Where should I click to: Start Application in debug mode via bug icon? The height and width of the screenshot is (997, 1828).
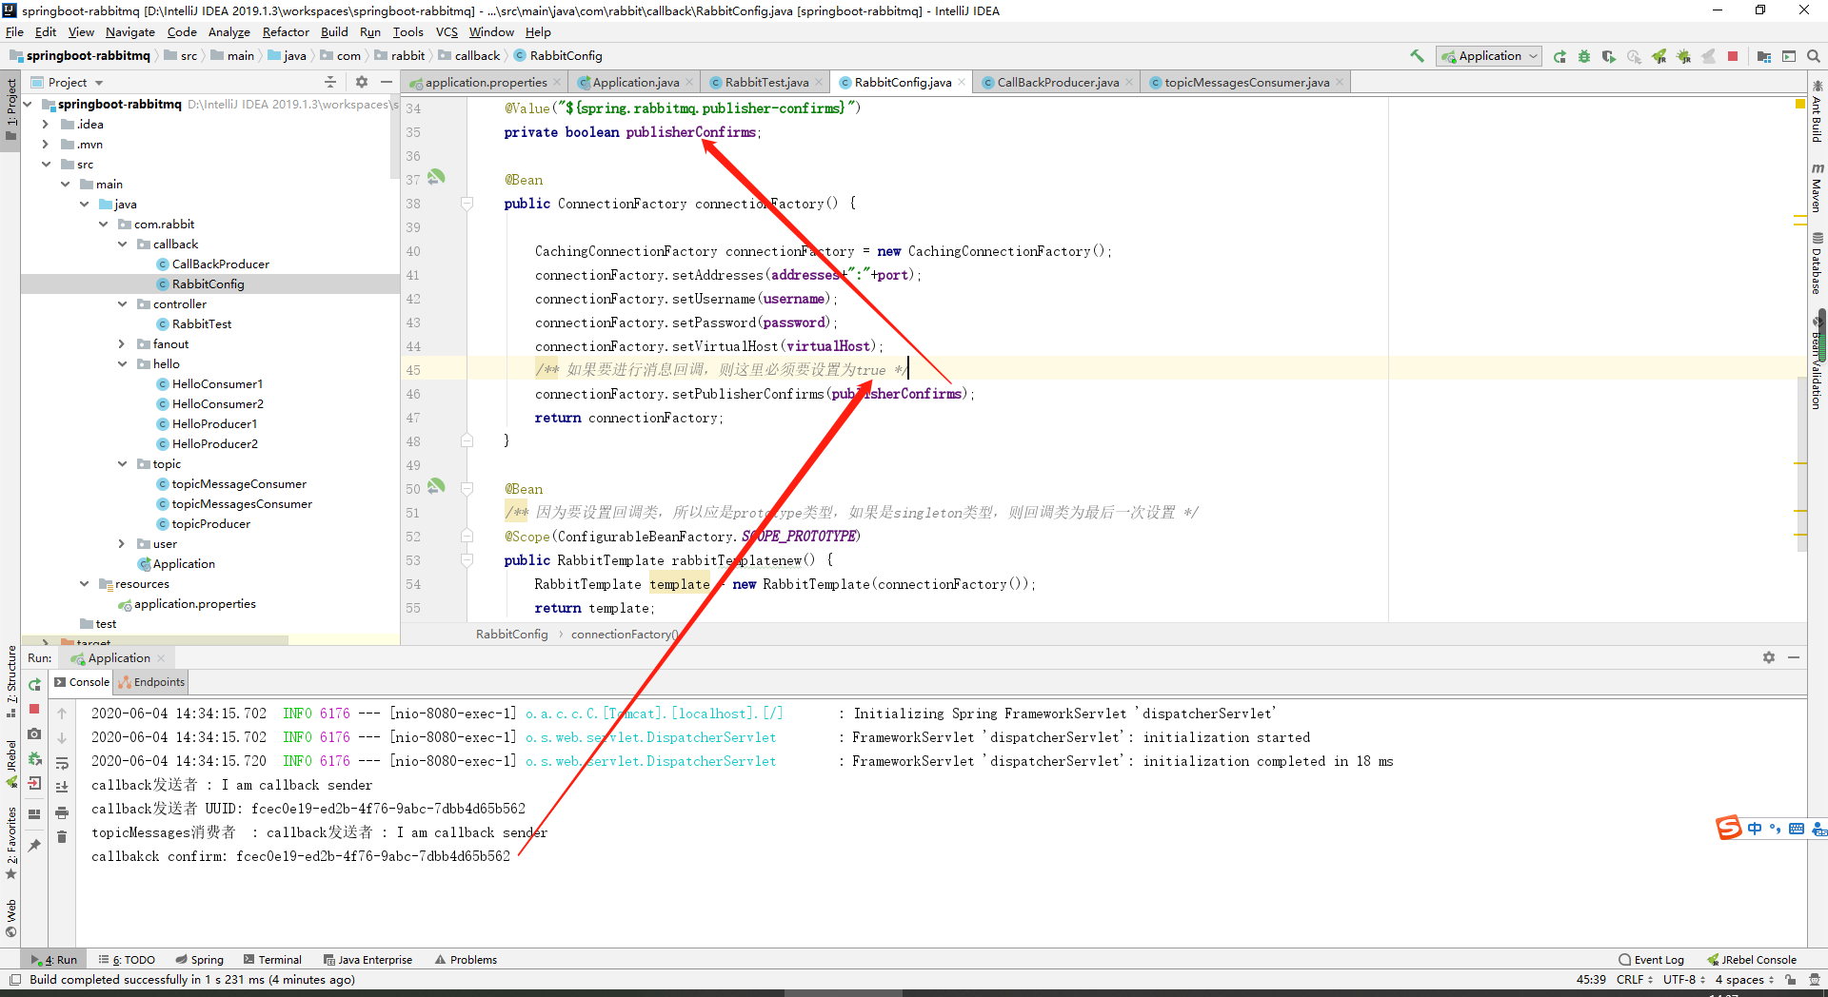pyautogui.click(x=1583, y=56)
